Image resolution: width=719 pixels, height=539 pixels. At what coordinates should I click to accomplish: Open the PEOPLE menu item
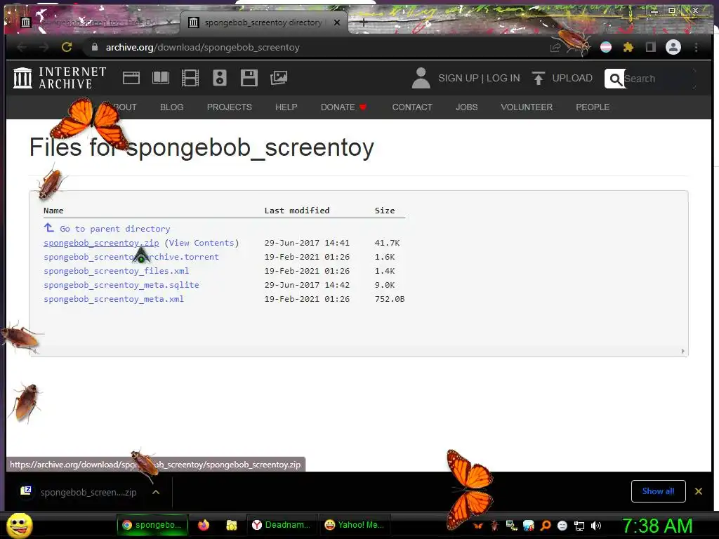[593, 107]
